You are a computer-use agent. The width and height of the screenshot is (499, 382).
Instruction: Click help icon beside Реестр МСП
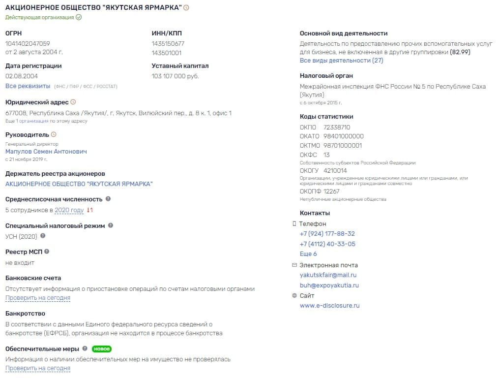point(47,252)
